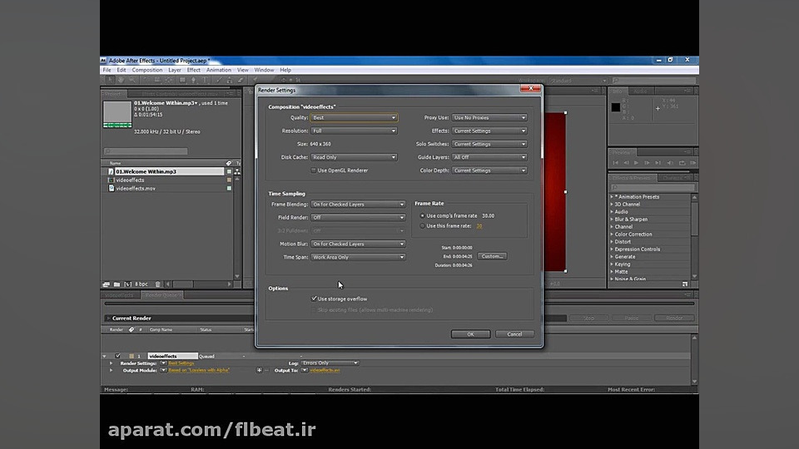Open the Quality dropdown set to Best
The image size is (799, 449).
coord(354,117)
